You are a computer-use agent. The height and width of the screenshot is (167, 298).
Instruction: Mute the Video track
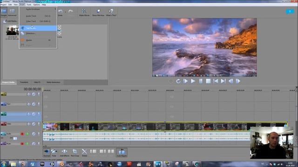(34, 124)
